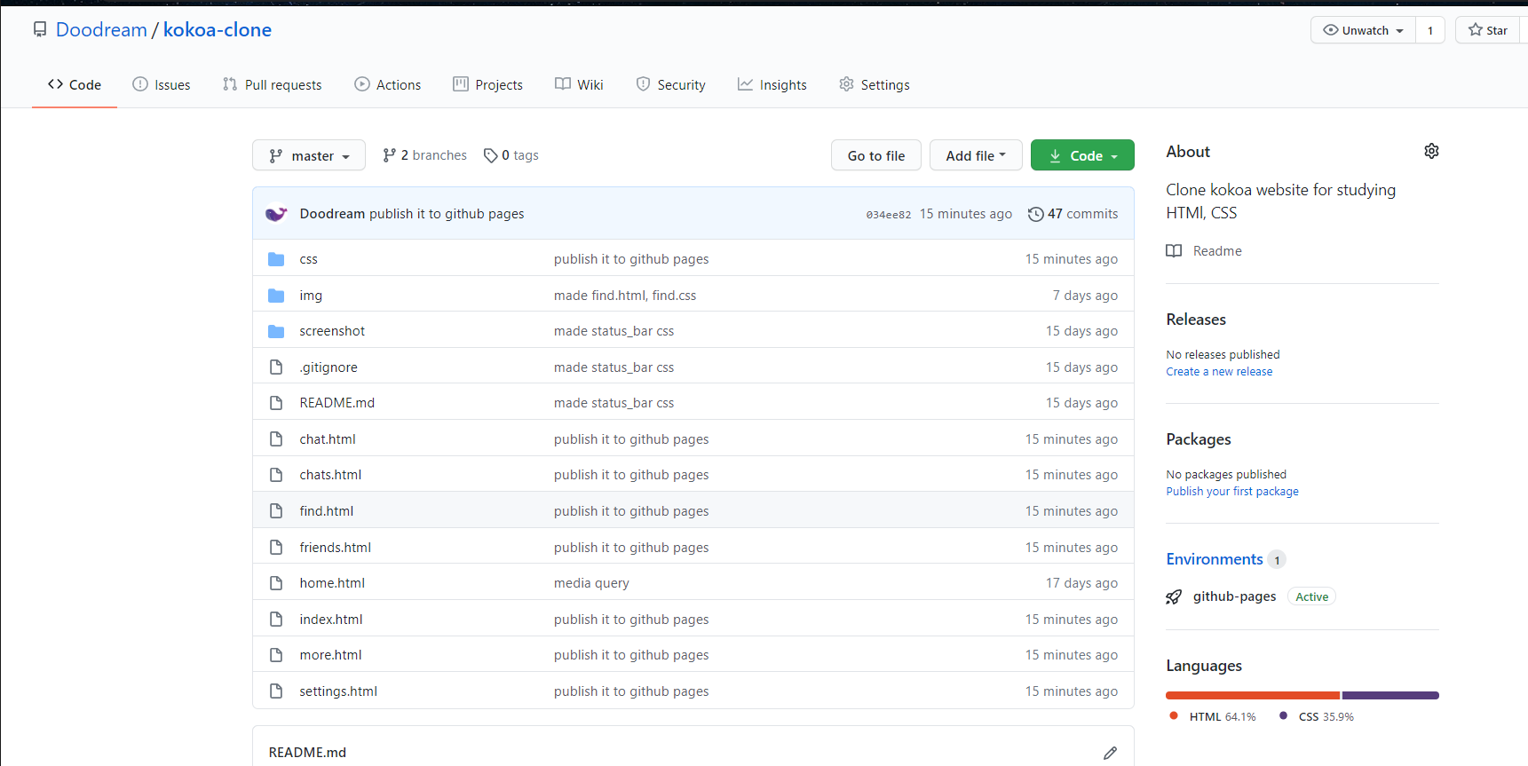Image resolution: width=1528 pixels, height=766 pixels.
Task: Click the CSS 35.9% language entry
Action: point(1316,717)
